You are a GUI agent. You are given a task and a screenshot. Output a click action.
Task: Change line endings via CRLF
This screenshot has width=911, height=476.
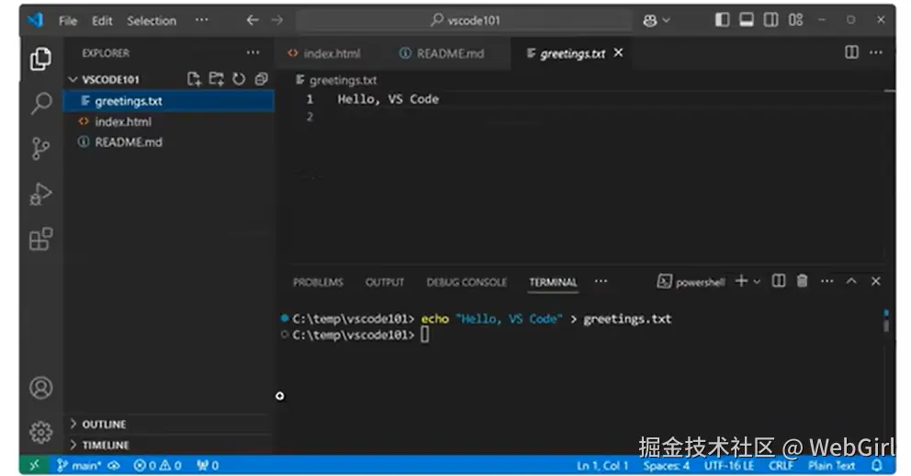pos(781,466)
